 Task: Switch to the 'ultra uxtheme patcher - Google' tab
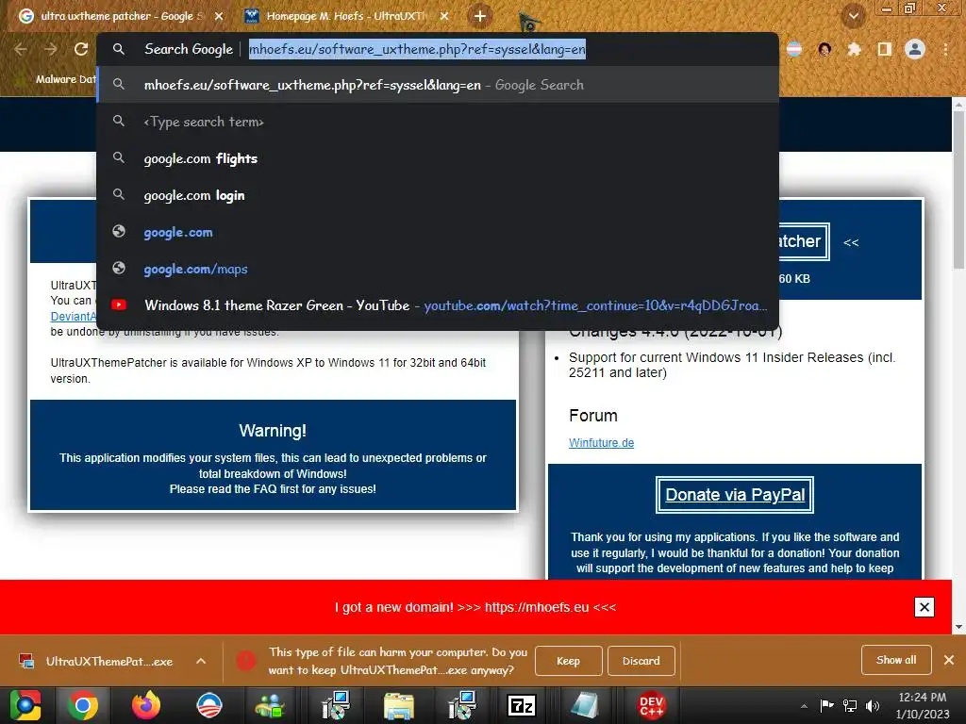pyautogui.click(x=120, y=16)
